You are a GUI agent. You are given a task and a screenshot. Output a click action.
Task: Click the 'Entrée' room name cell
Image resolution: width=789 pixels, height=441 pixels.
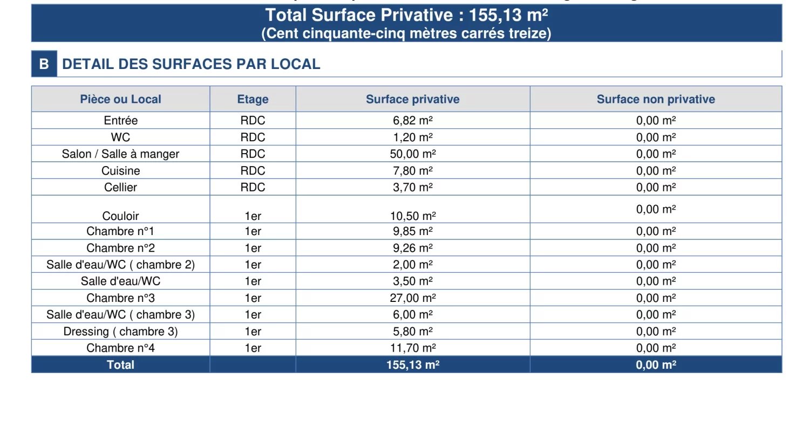click(120, 120)
